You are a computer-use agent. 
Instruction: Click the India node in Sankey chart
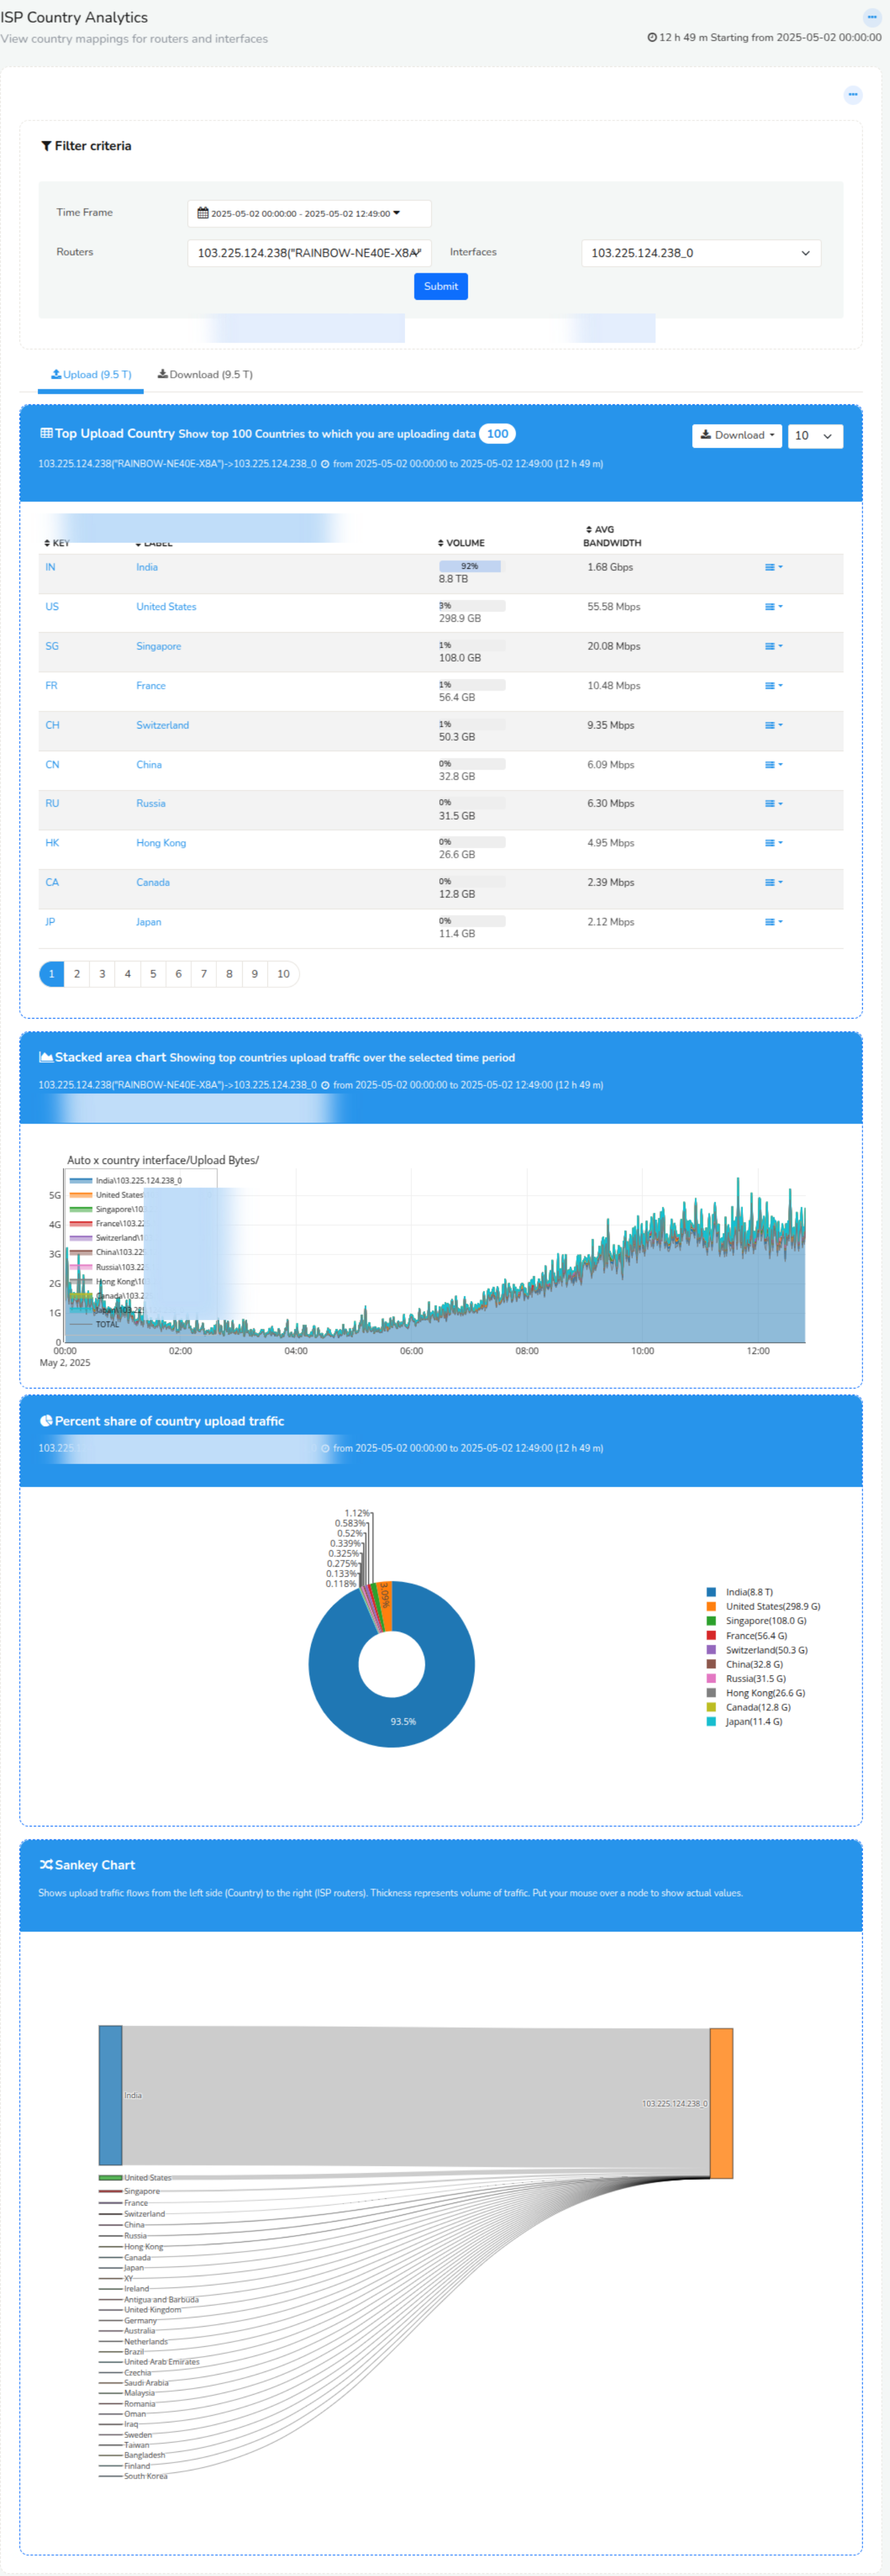(110, 2094)
